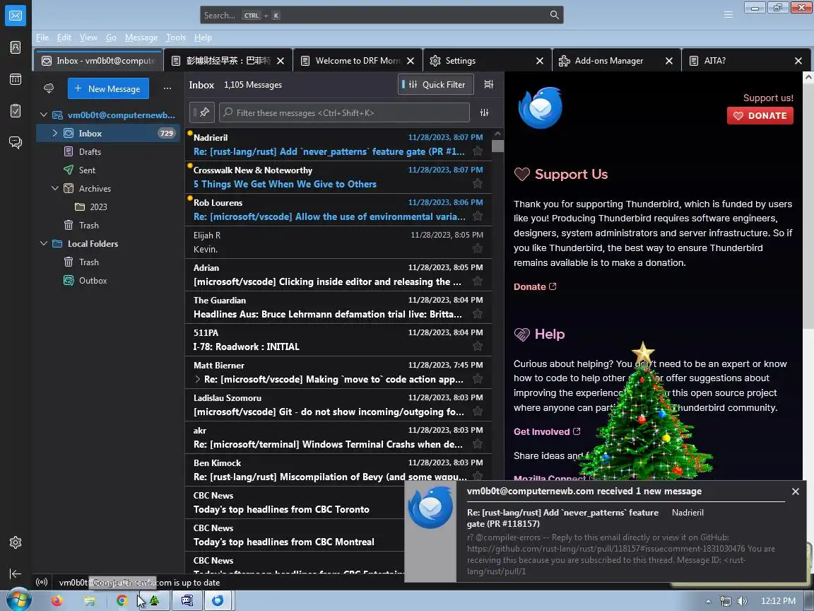Open the Address Book sidebar icon
Image resolution: width=814 pixels, height=611 pixels.
pos(16,48)
